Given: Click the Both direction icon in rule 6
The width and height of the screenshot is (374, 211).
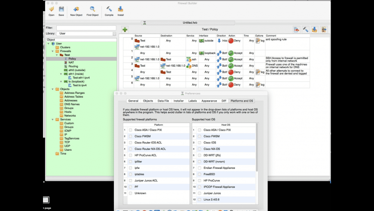Looking at the screenshot, I should click(219, 84).
